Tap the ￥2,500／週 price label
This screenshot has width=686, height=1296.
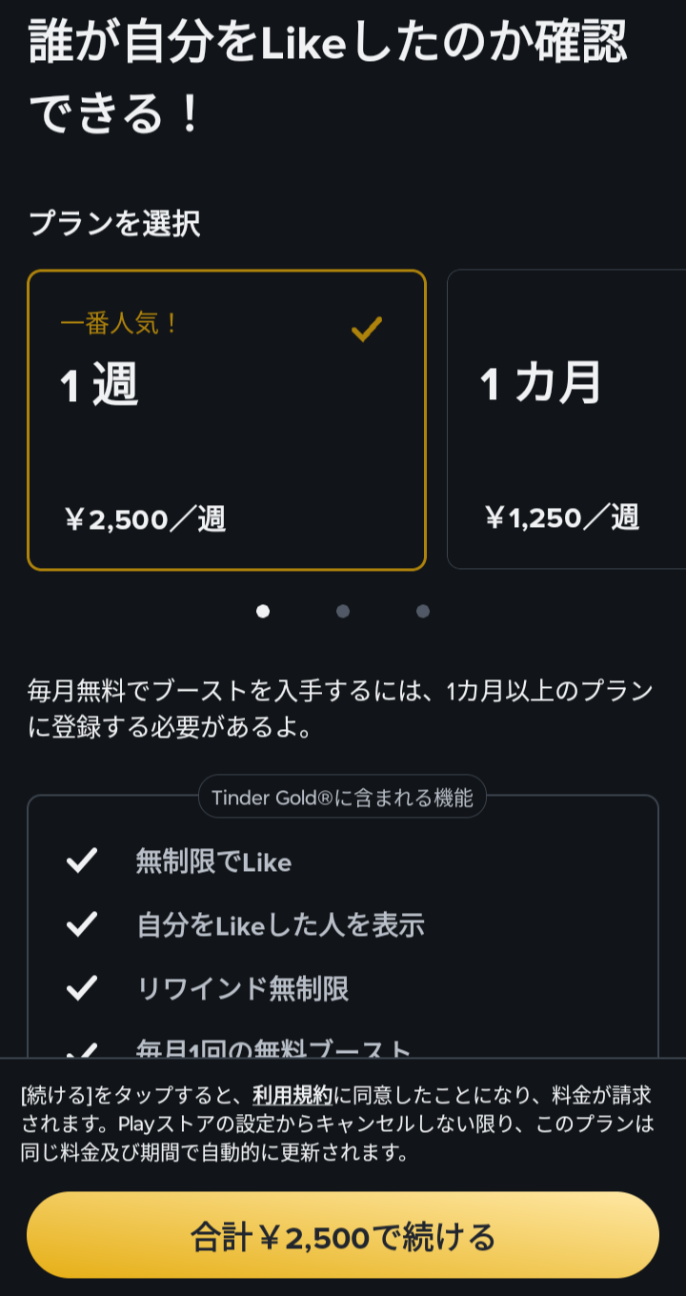pos(145,519)
